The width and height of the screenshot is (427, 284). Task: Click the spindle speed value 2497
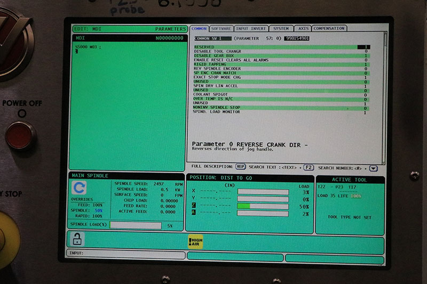[x=159, y=184]
